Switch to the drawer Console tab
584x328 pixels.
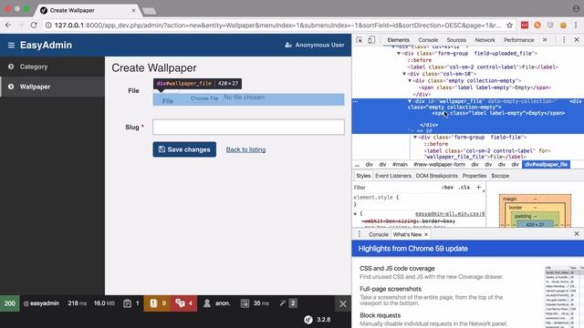(379, 234)
